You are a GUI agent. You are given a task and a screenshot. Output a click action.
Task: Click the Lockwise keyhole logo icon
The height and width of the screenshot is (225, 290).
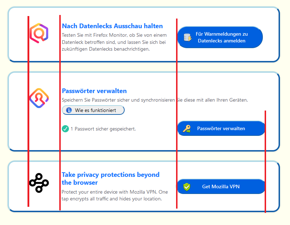[x=39, y=98]
